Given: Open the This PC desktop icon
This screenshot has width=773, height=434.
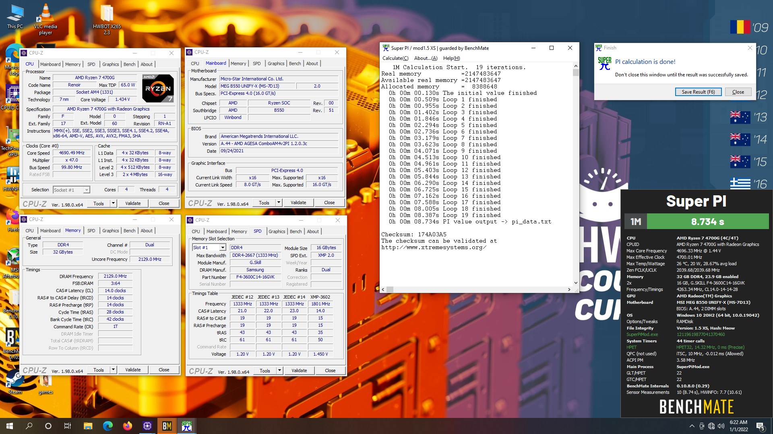Looking at the screenshot, I should (15, 17).
